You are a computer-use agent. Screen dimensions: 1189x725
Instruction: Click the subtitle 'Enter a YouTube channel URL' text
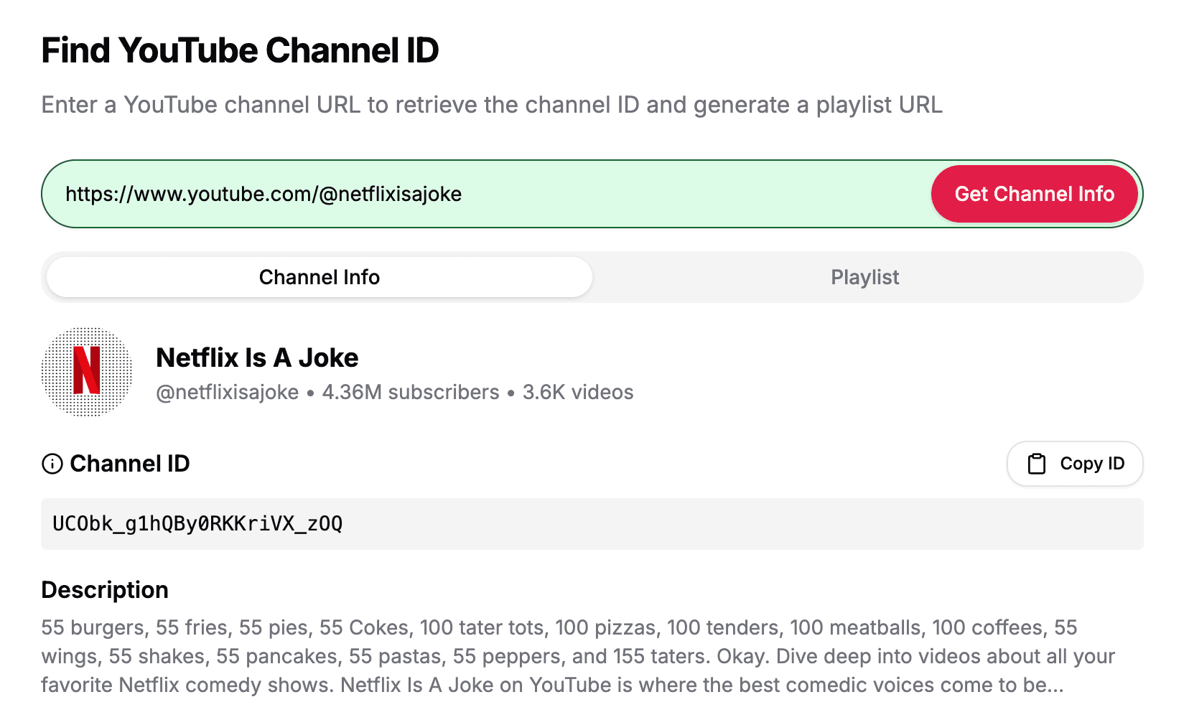coord(492,105)
